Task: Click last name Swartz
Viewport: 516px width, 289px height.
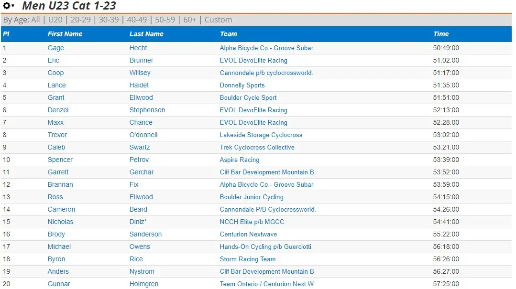Action: coord(140,147)
